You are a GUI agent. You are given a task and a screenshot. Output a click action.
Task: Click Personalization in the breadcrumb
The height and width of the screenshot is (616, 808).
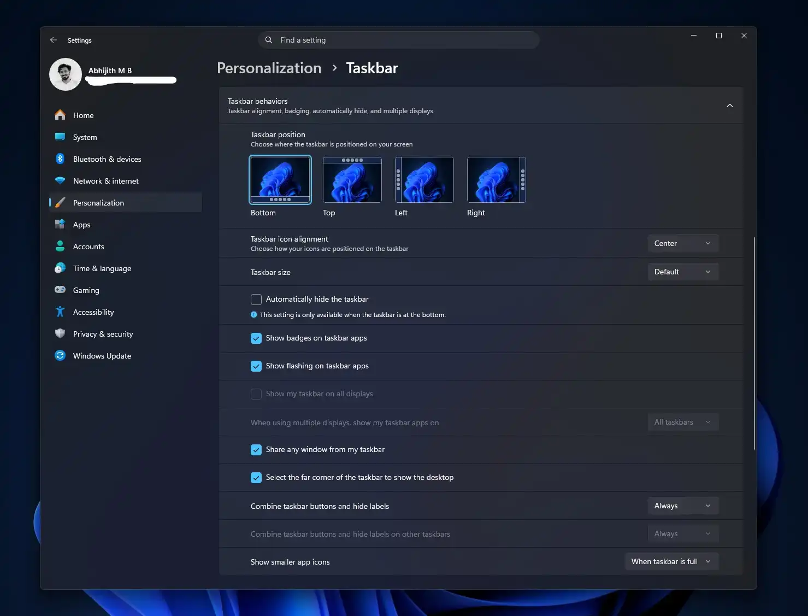tap(269, 68)
